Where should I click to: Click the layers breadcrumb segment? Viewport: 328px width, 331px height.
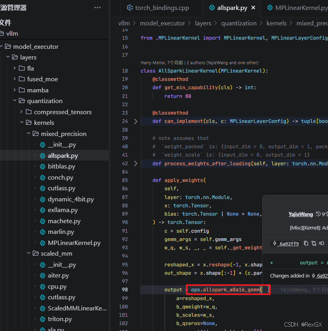[203, 23]
